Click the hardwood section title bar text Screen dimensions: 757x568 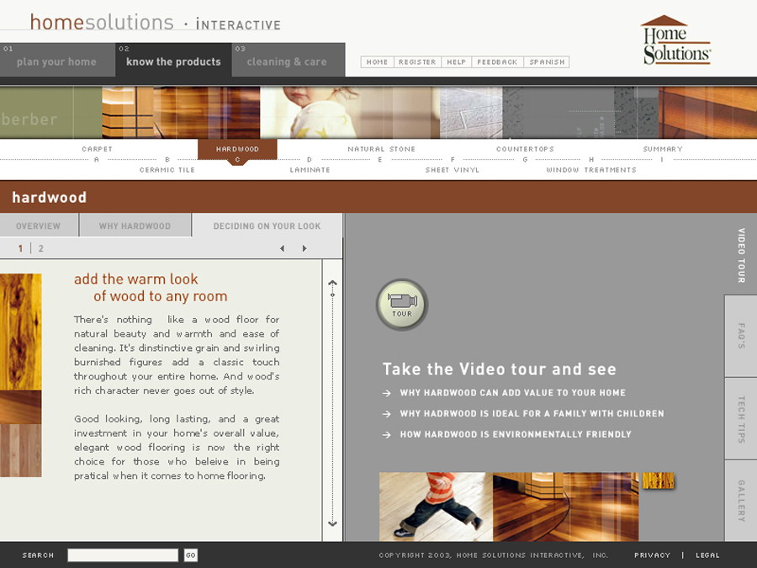tap(50, 198)
